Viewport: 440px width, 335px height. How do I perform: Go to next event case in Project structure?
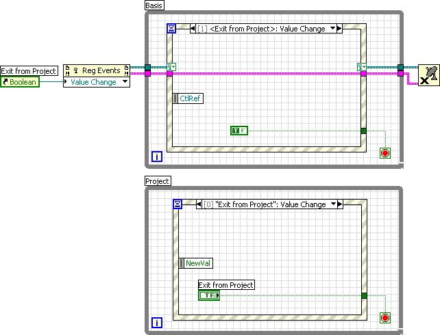(340, 204)
